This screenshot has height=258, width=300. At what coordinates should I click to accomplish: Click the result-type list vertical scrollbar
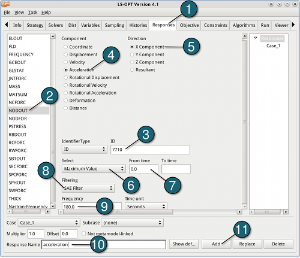[x=53, y=121]
